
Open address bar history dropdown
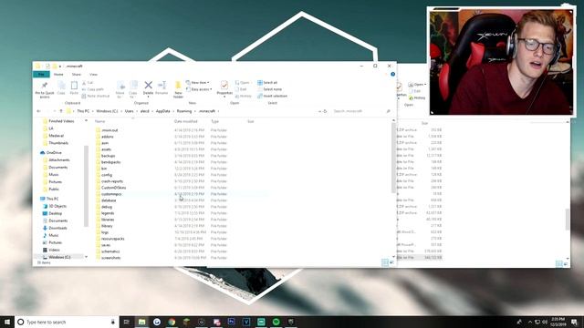[319, 111]
